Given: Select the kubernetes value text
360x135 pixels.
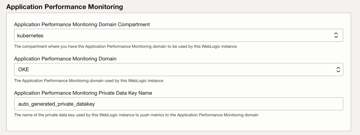Looking at the screenshot, I should click(30, 35).
